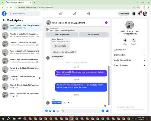Screen dimensions: 151x121
Task: Open Chrome three-dot menu
Action: click(148, 8)
